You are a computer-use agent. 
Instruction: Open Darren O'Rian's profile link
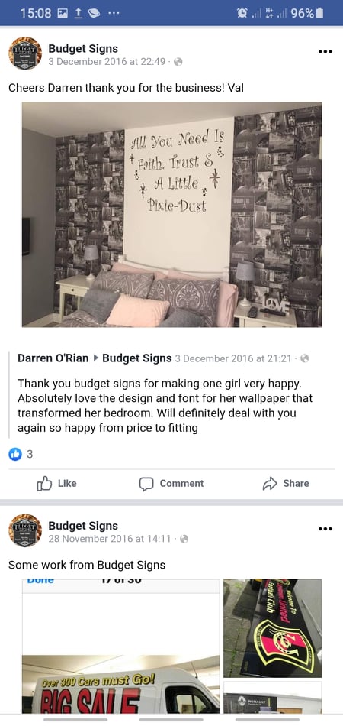(x=53, y=358)
